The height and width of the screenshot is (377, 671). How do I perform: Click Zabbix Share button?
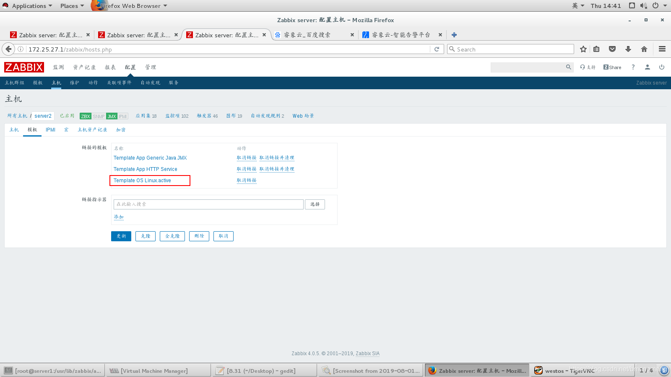(612, 67)
